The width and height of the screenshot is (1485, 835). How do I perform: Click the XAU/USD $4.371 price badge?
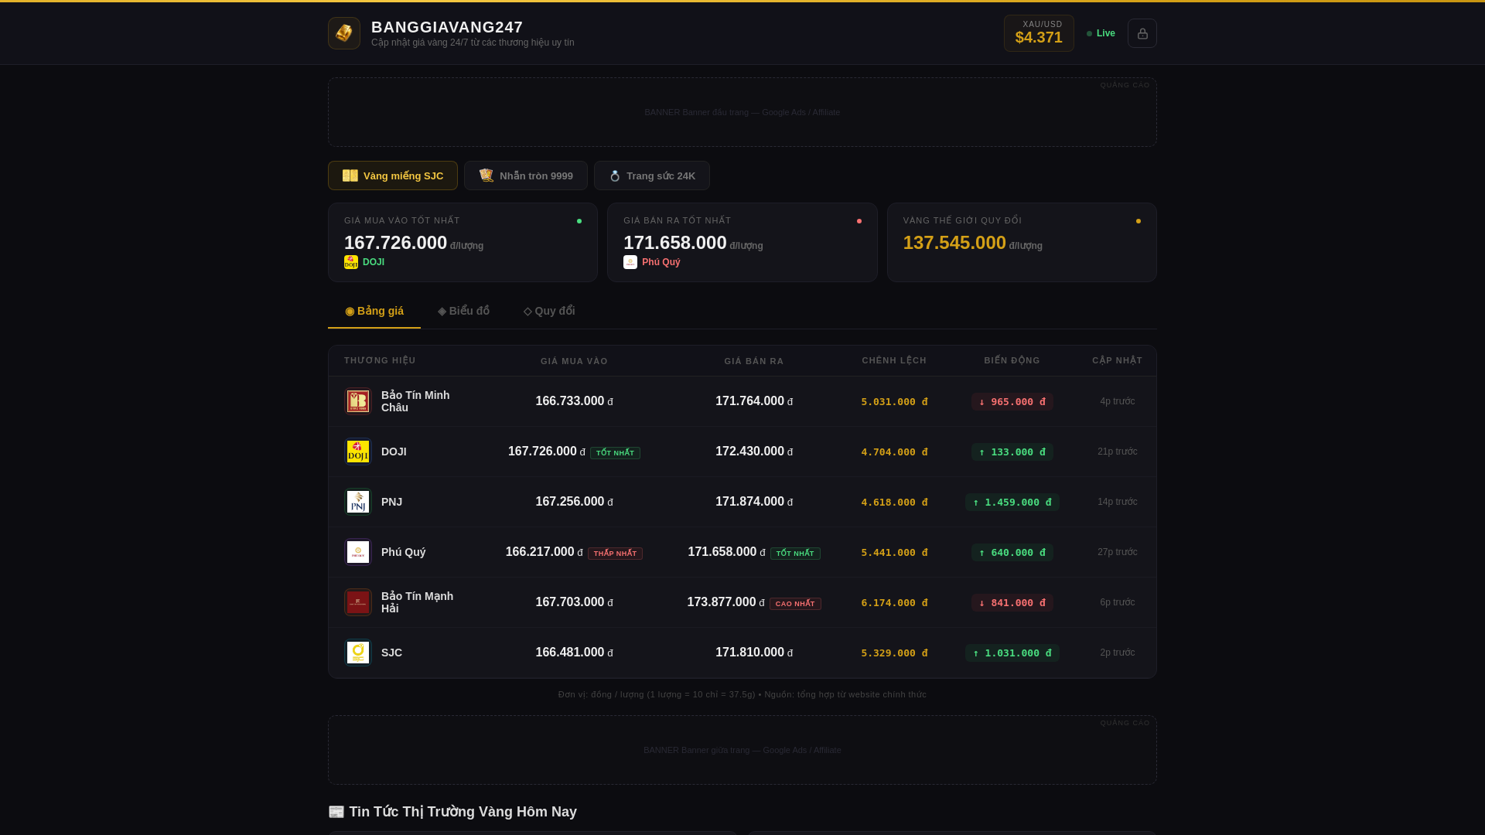[x=1039, y=33]
